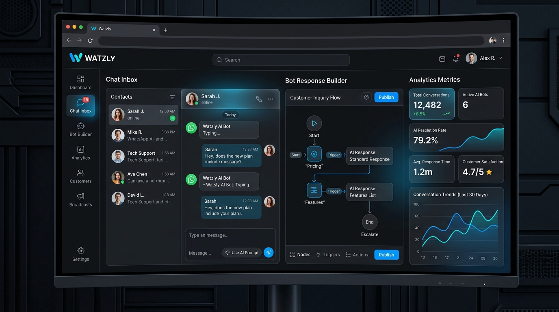Switch to the Nodes tab
Viewport: 559px width, 312px height.
[300, 255]
